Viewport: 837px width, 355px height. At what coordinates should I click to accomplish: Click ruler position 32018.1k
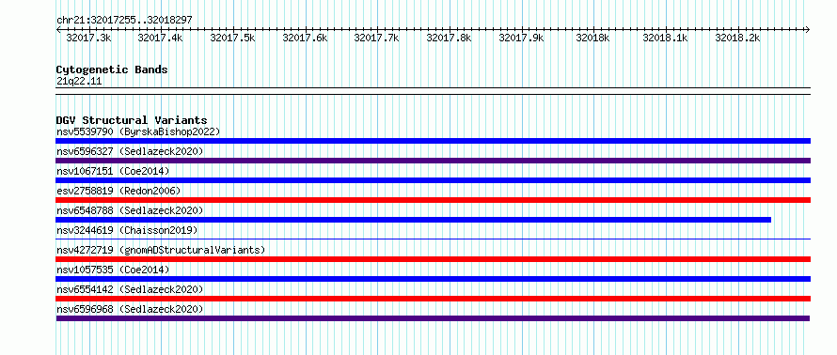coord(665,38)
